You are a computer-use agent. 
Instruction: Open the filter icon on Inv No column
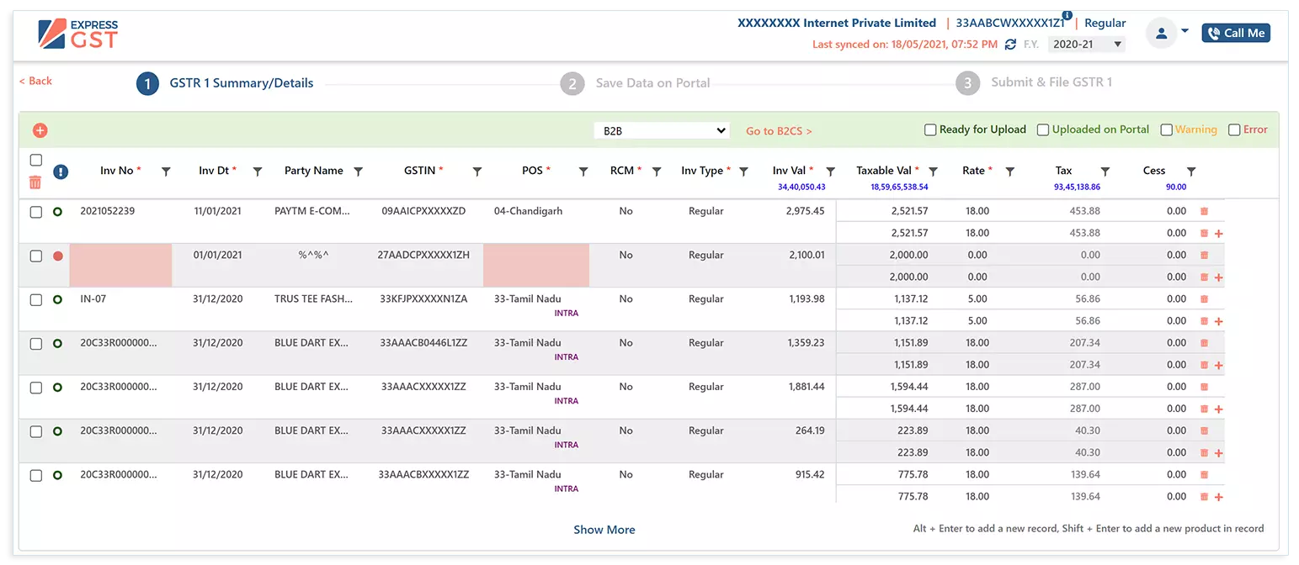coord(166,171)
